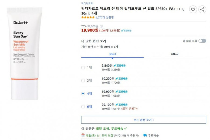
Task: Open the 닥터자르트 brand link
Action: pos(87,4)
